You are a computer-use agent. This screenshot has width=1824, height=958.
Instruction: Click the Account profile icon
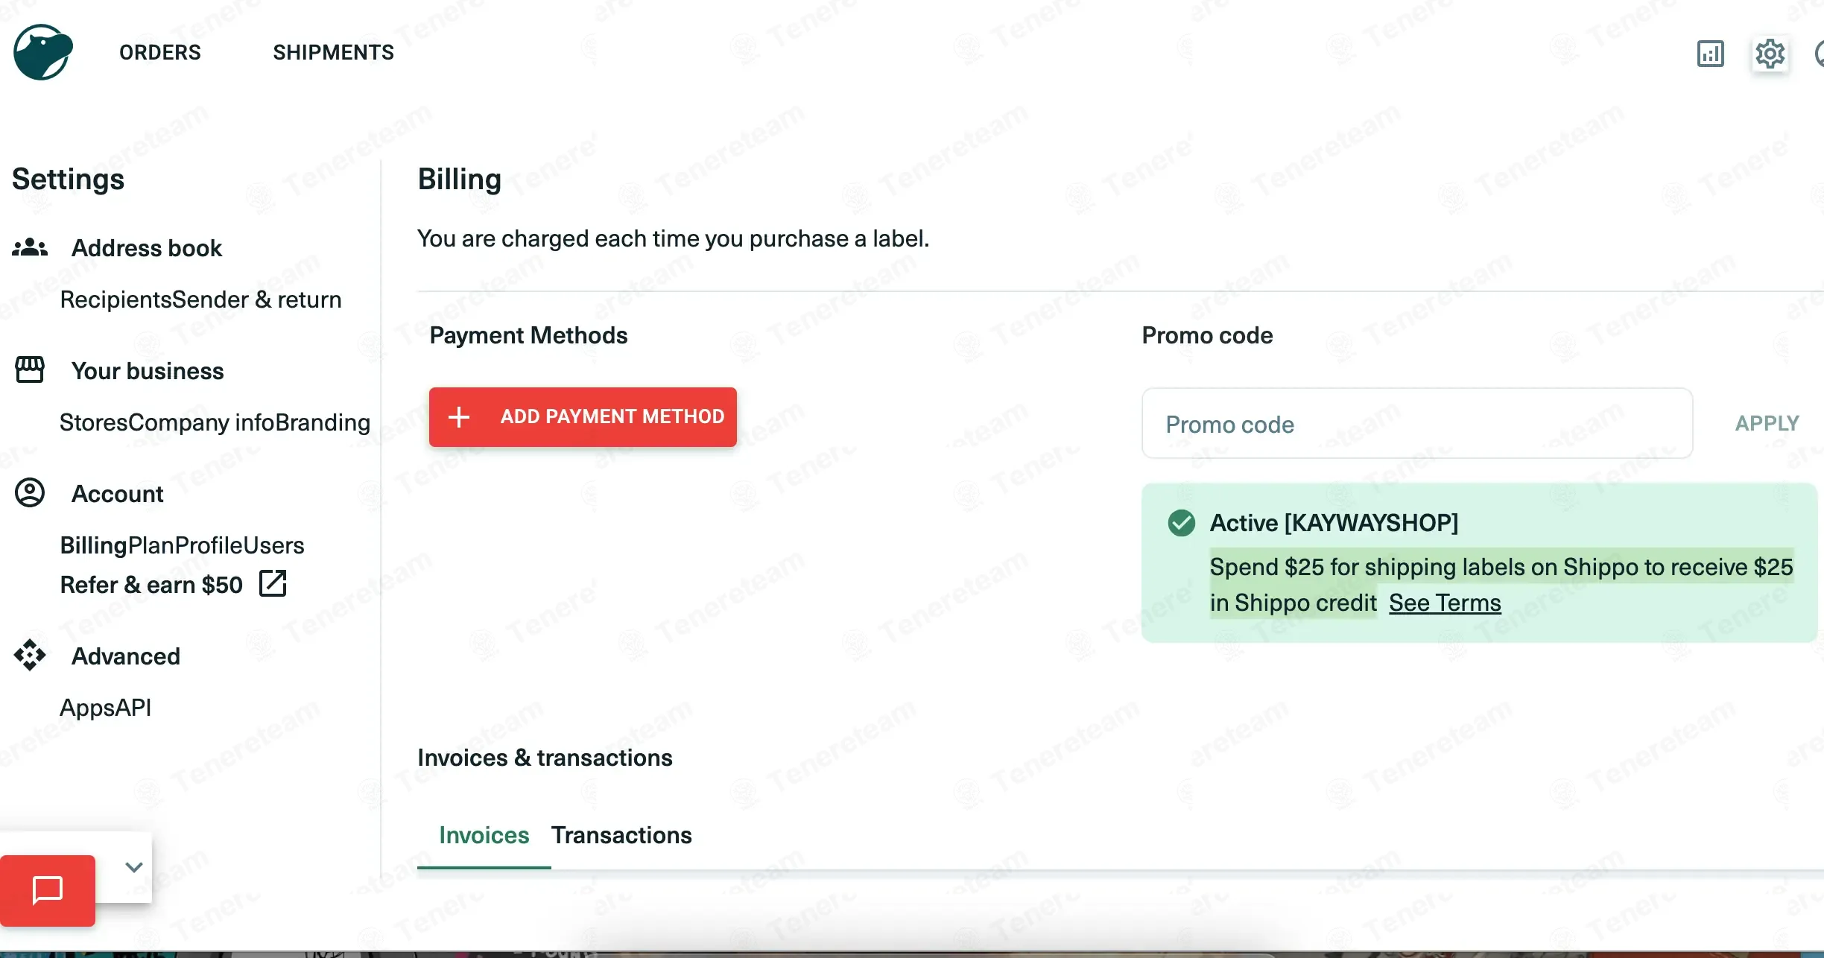pos(30,493)
